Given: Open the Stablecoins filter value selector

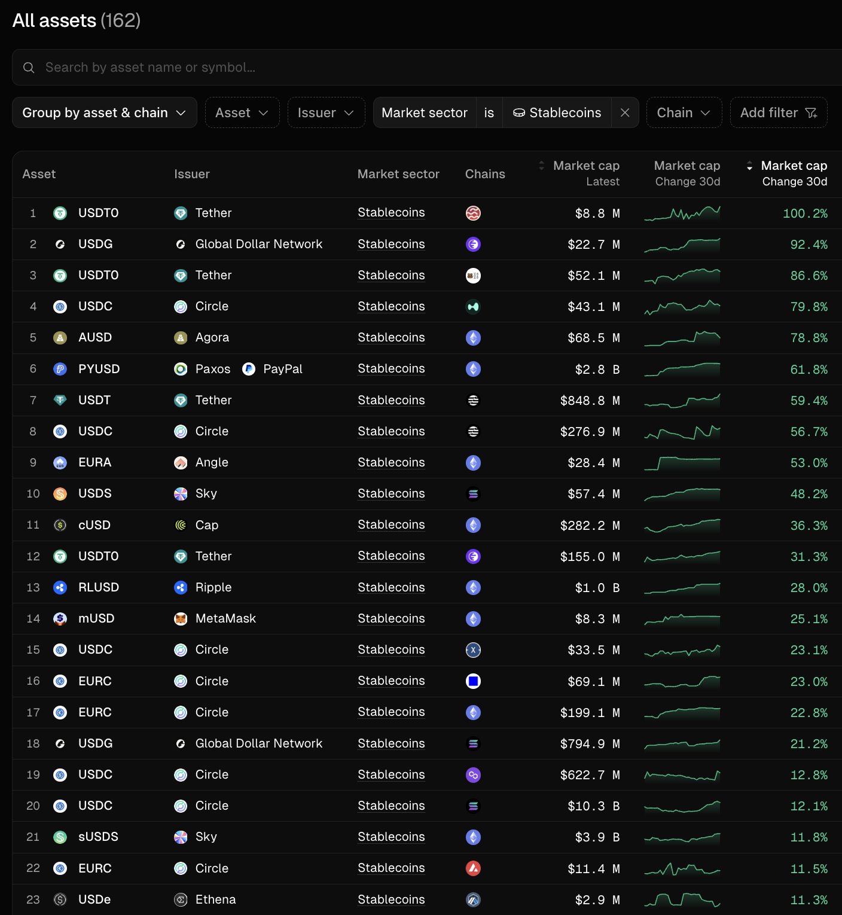Looking at the screenshot, I should (557, 112).
